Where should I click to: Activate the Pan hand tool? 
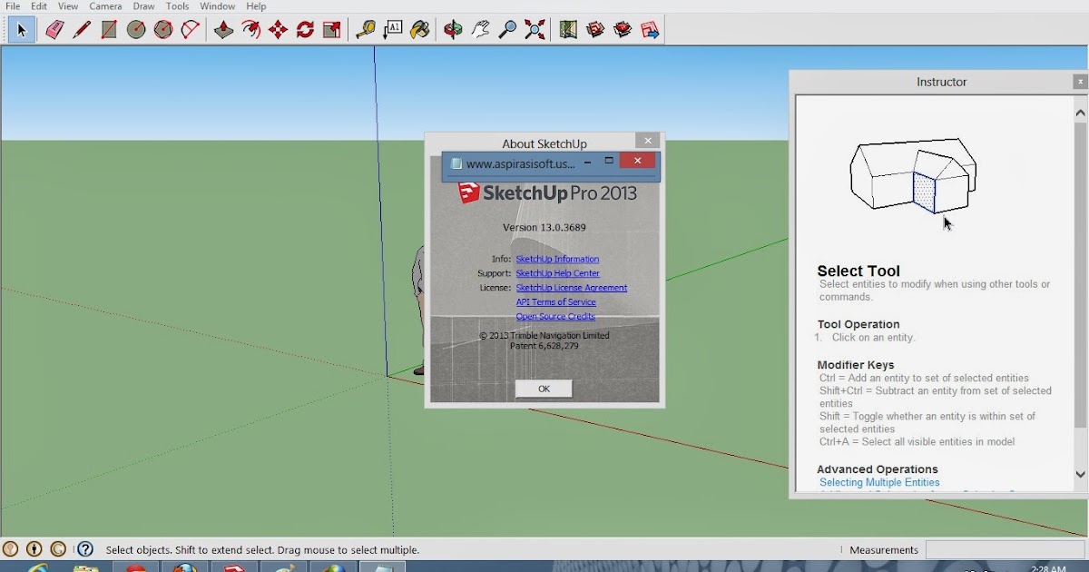pyautogui.click(x=481, y=30)
